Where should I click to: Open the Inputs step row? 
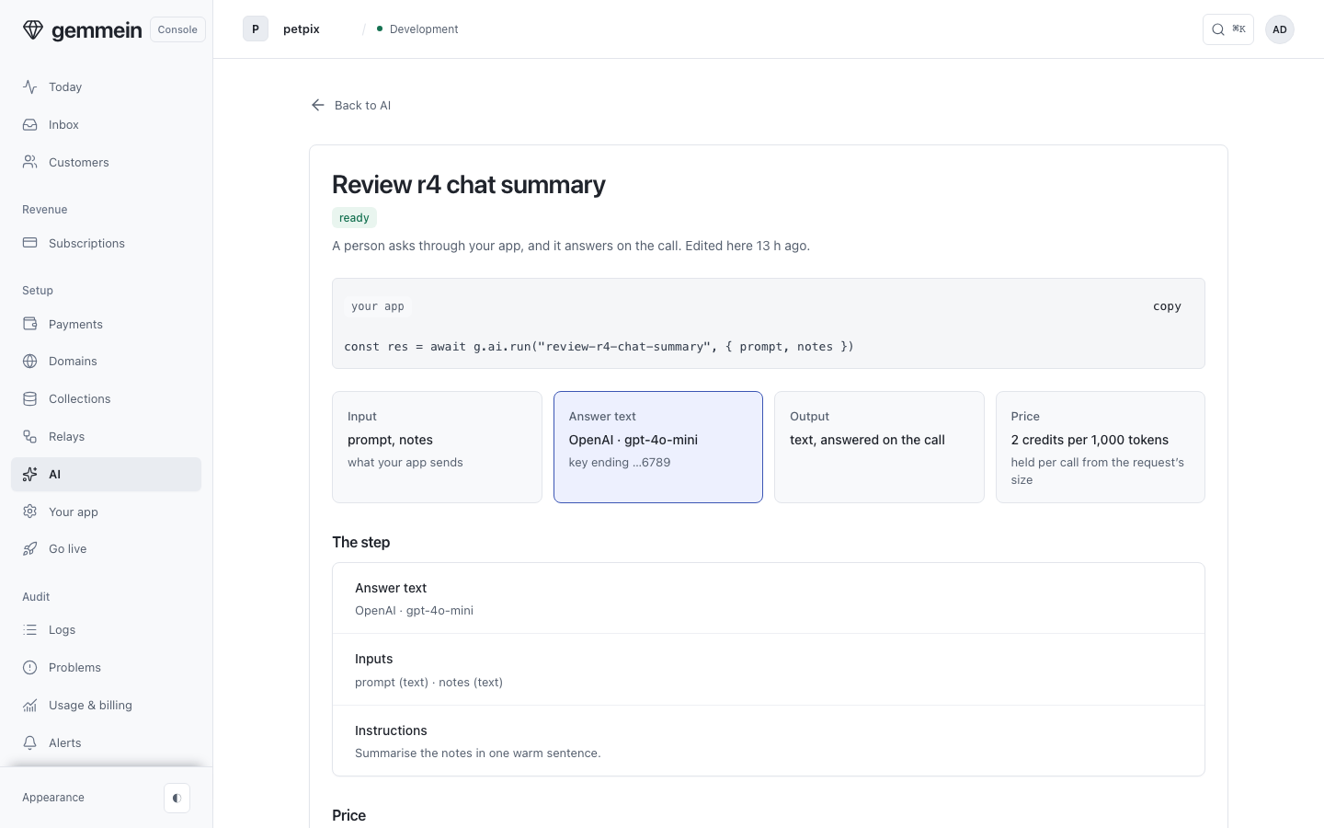point(769,670)
